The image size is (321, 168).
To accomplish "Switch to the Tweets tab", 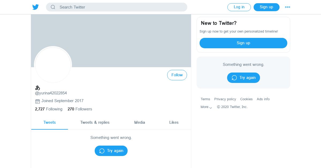I will click(49, 122).
